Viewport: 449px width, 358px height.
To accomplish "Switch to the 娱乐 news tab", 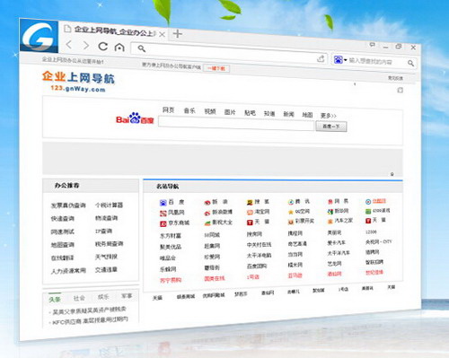I will pos(103,297).
